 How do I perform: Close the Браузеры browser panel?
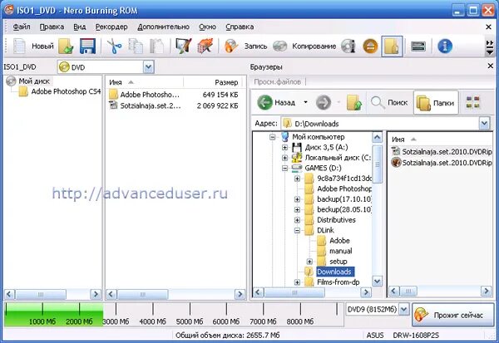pyautogui.click(x=490, y=66)
